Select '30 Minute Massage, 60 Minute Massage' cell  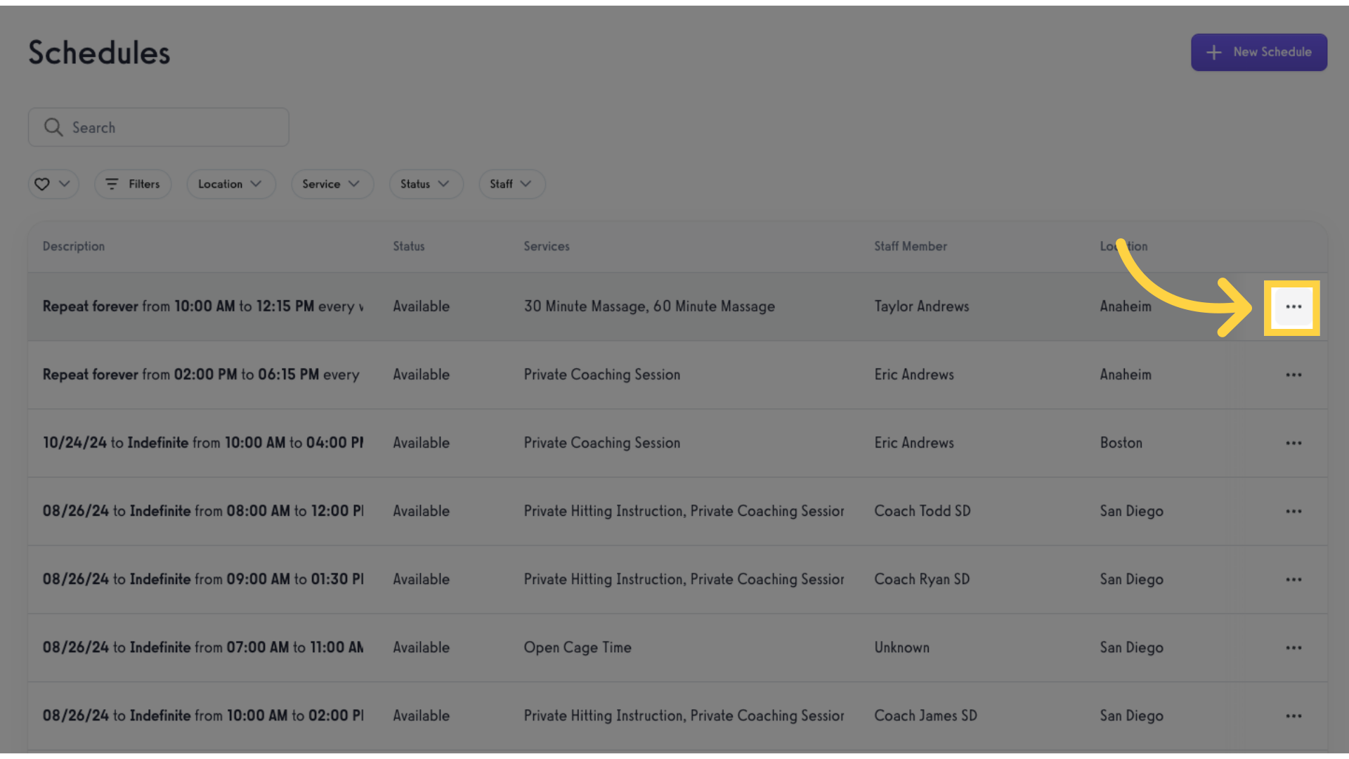point(649,306)
